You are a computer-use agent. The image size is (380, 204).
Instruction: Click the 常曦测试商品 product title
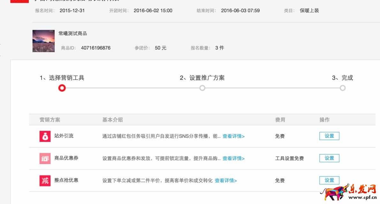click(x=73, y=34)
